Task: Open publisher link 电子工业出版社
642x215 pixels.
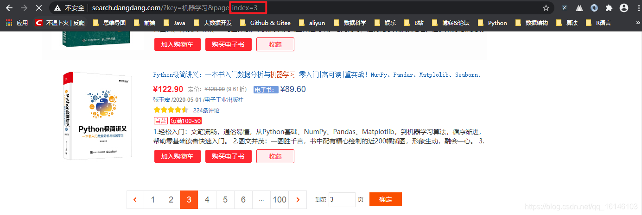Action: coord(224,99)
